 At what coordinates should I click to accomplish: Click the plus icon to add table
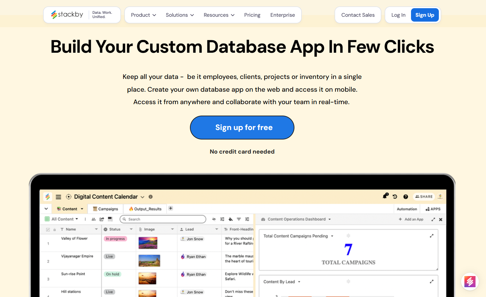tap(171, 208)
